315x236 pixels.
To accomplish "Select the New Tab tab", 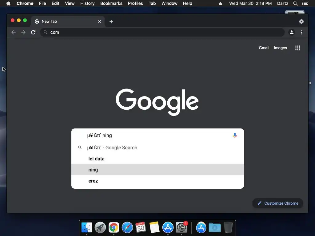I will [x=68, y=22].
